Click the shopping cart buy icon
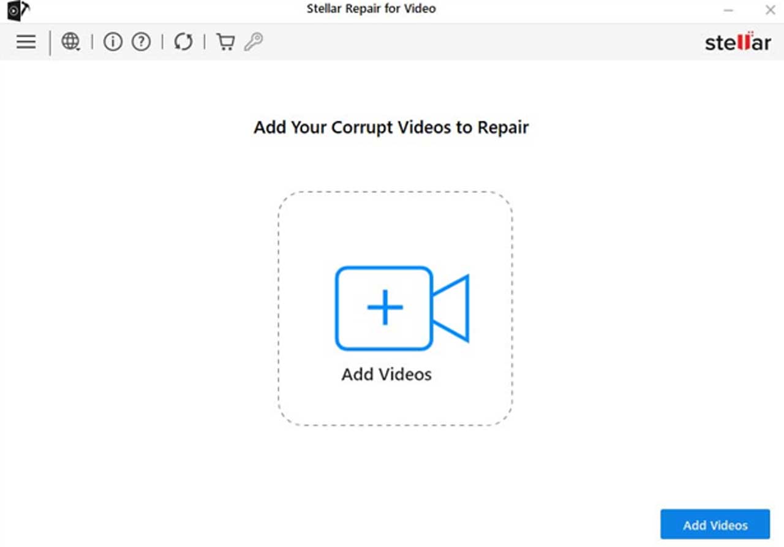The image size is (784, 547). coord(225,42)
